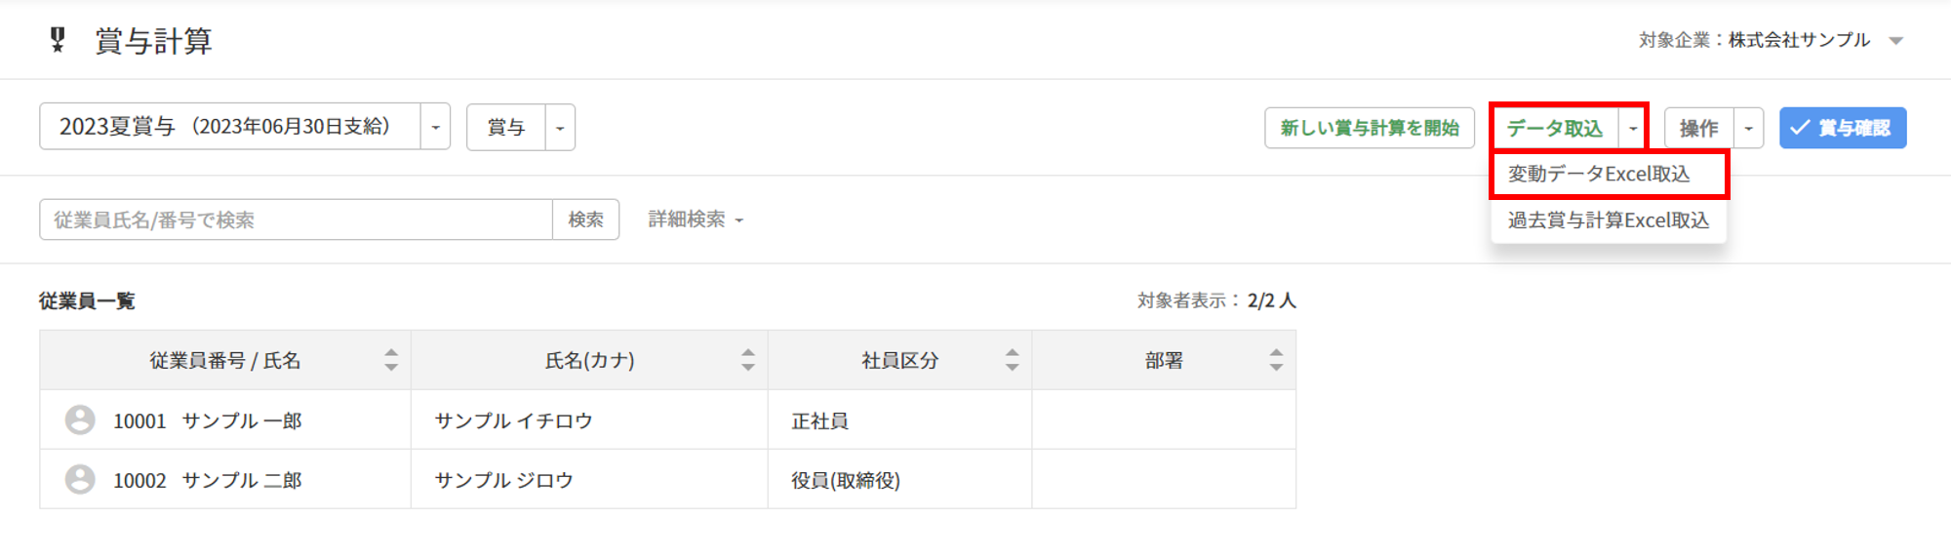This screenshot has width=1951, height=559.
Task: Open the 賞与 type dropdown arrow
Action: coord(560,128)
